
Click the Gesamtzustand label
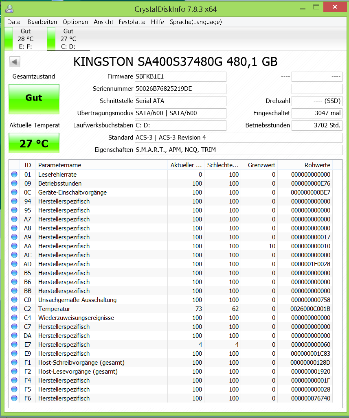(x=34, y=77)
